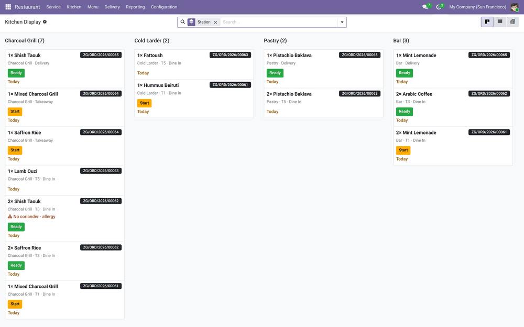Click Ready on 2× Saffron Rice card
This screenshot has width=524, height=327.
pyautogui.click(x=16, y=266)
